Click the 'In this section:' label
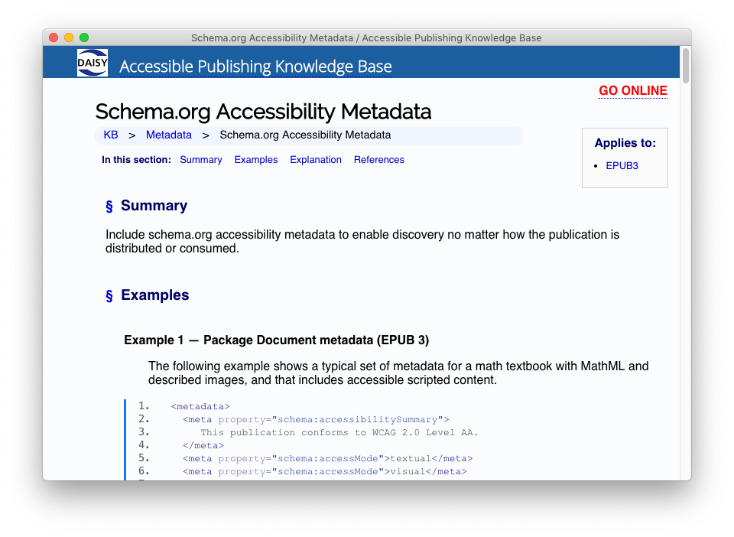Viewport: 734px width, 537px height. pyautogui.click(x=136, y=160)
